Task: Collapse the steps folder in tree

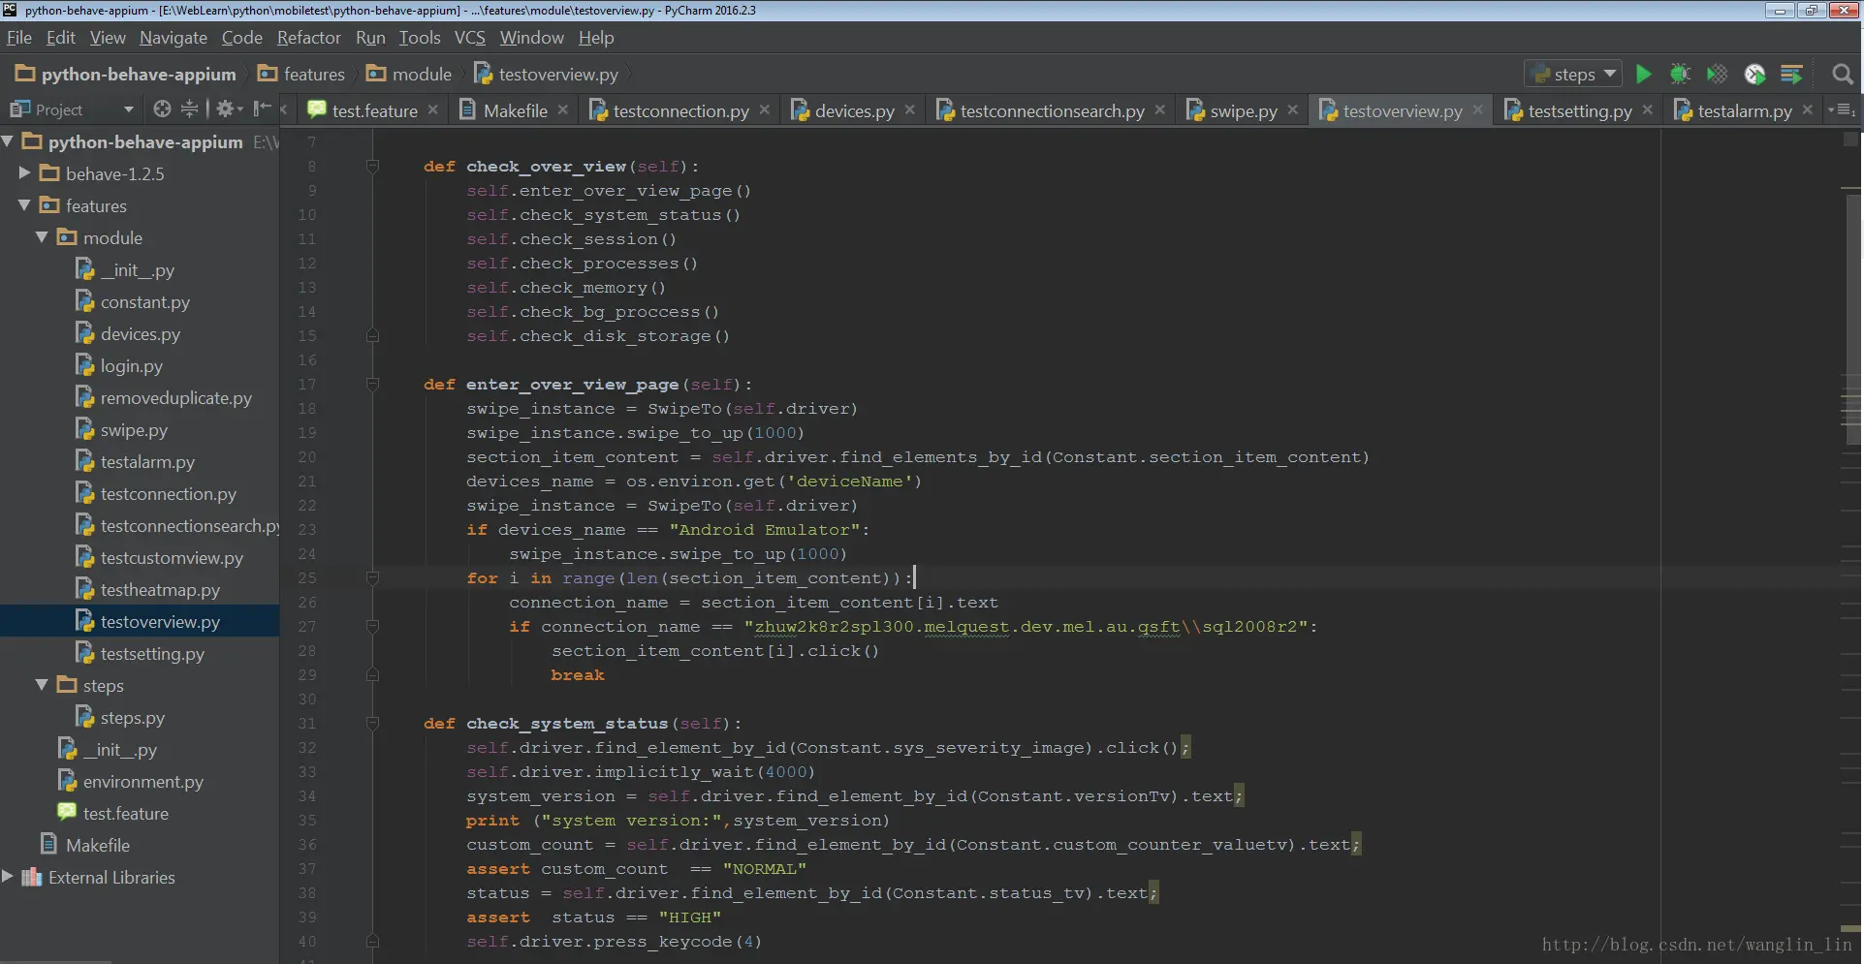Action: point(42,685)
